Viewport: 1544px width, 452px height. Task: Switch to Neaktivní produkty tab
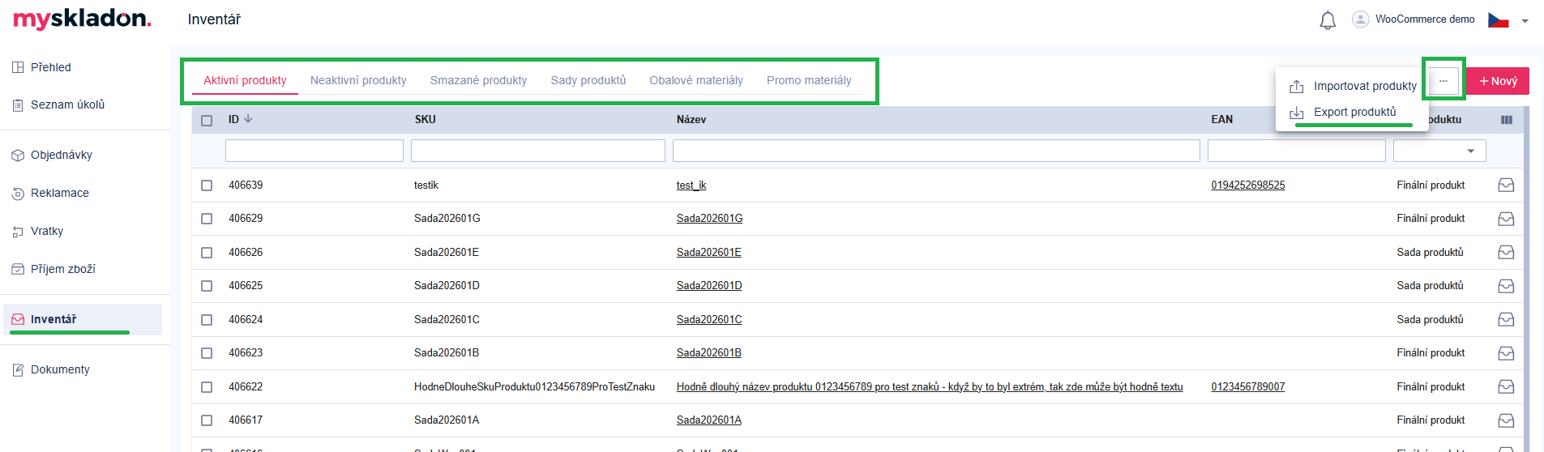[x=358, y=80]
